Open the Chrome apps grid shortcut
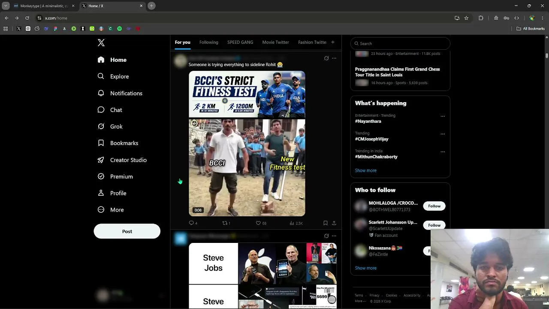Screen dimensions: 549x309 tap(6, 29)
